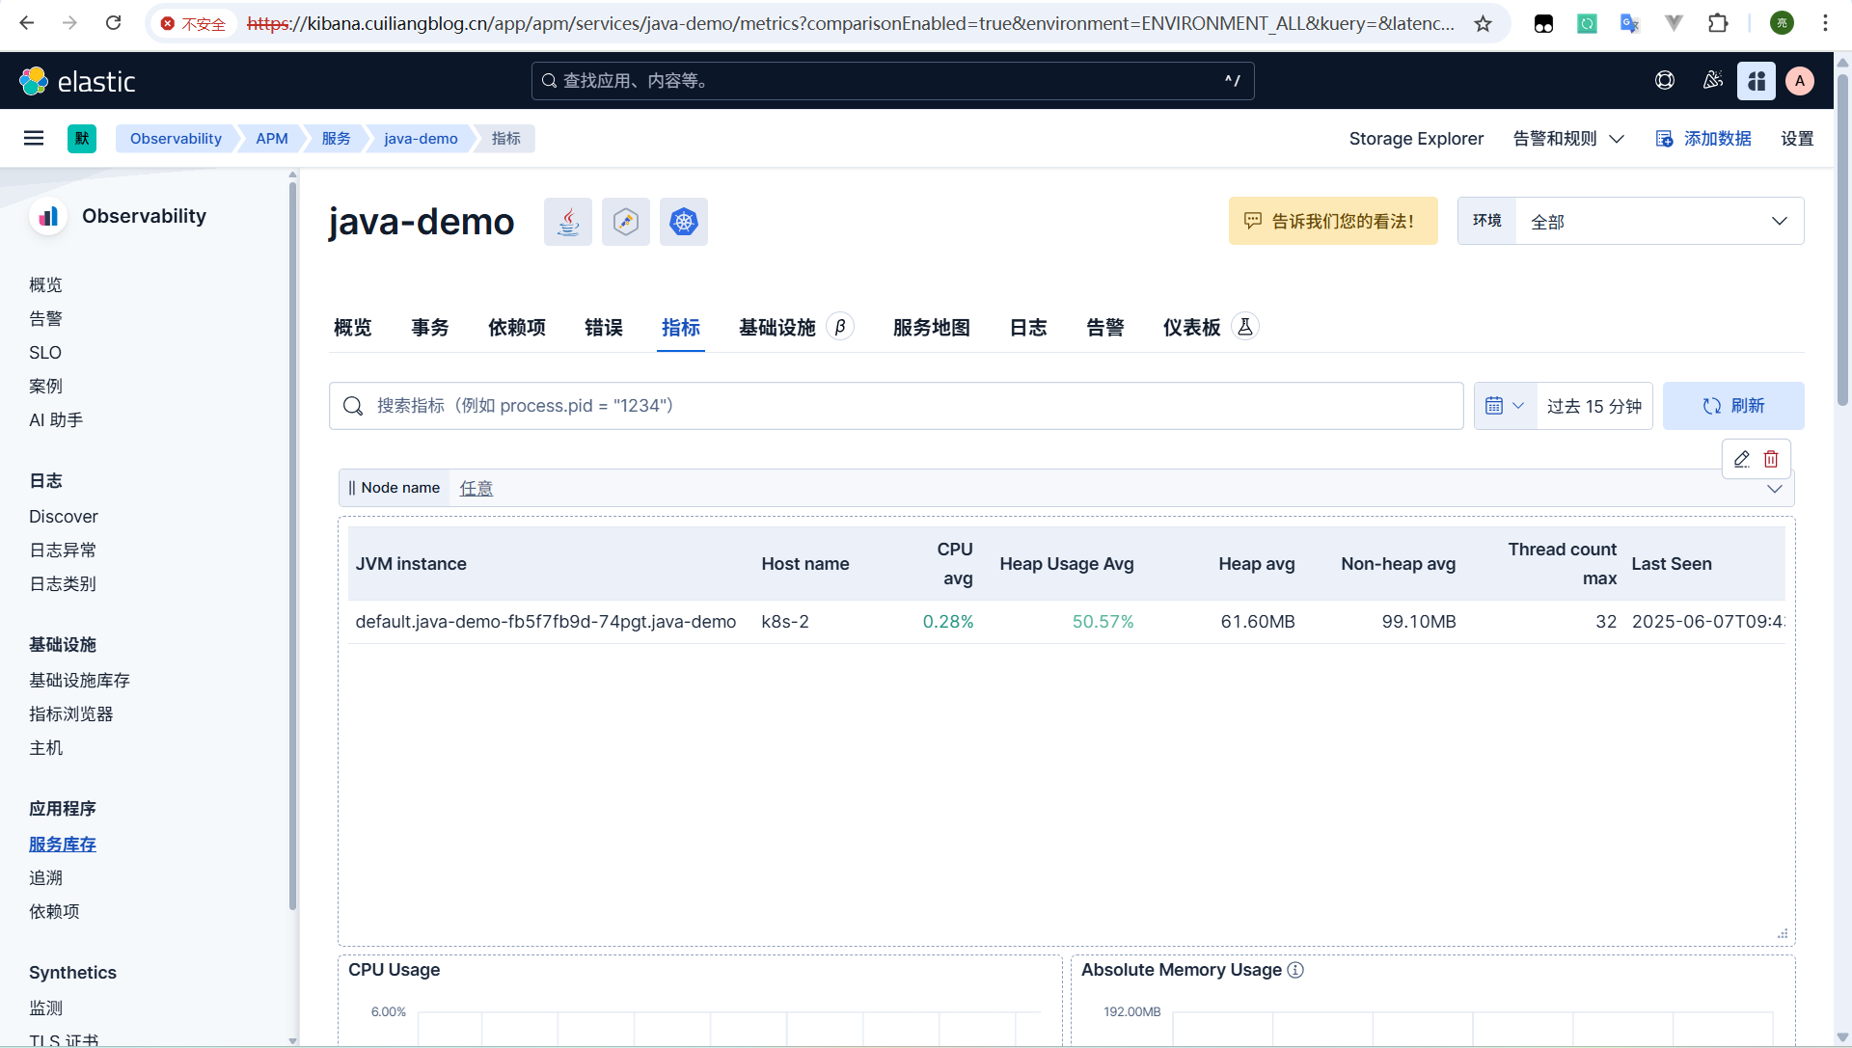Open the calendar quick date menu
The image size is (1852, 1048).
[x=1505, y=406]
